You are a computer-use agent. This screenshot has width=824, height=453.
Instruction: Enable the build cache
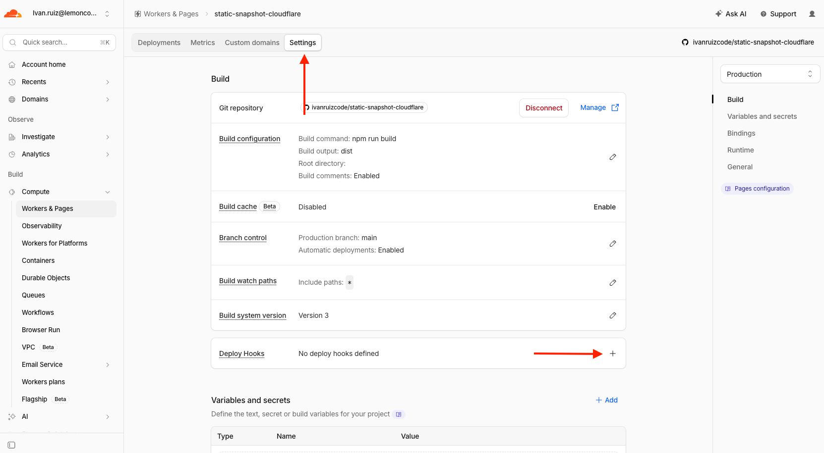tap(605, 207)
